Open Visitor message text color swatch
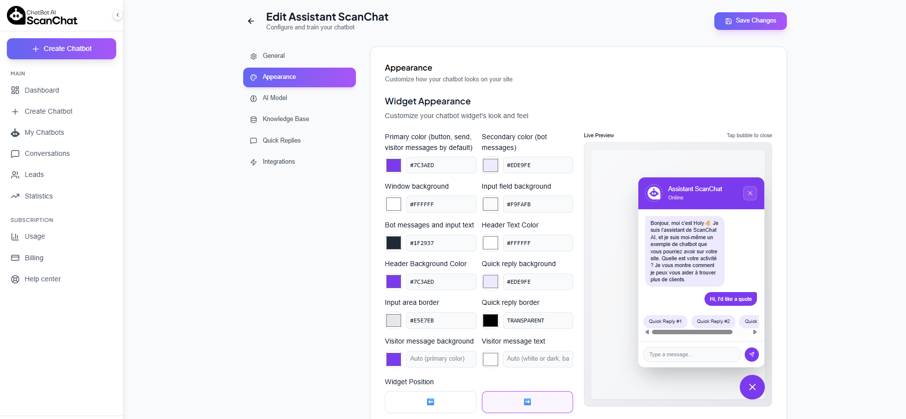906x419 pixels. 490,359
